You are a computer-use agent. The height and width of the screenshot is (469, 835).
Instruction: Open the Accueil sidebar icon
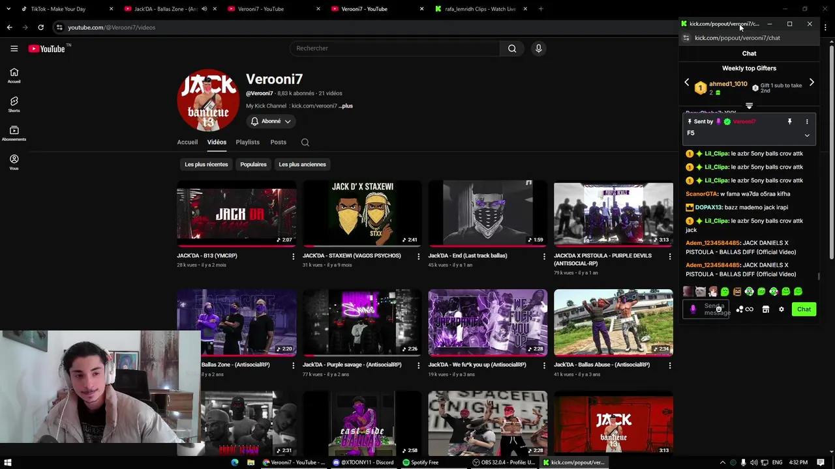[14, 76]
